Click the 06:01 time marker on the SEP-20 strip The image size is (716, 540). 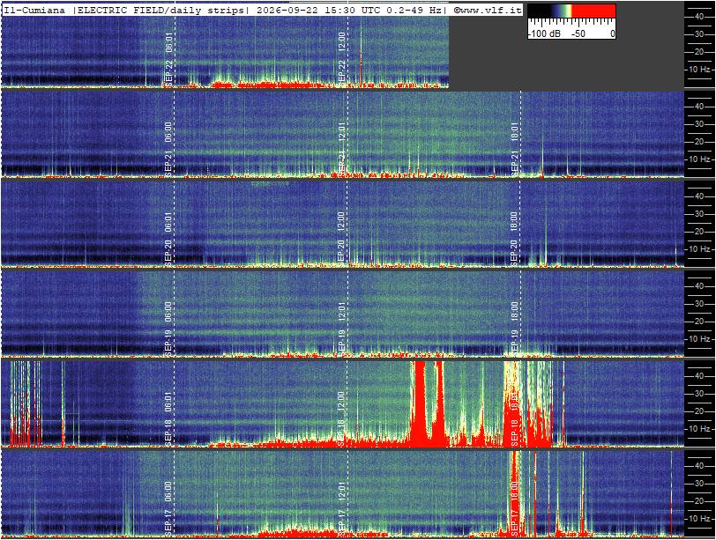pos(168,221)
